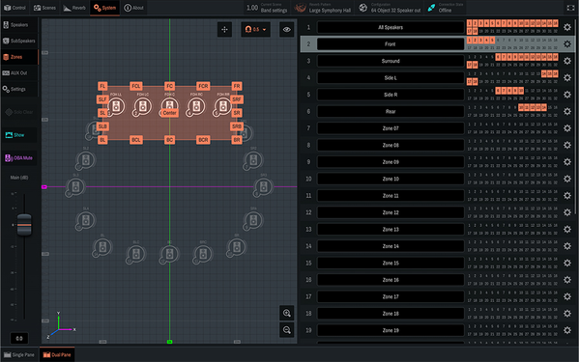This screenshot has height=362, width=580.
Task: Select the Zones sidebar item
Action: [19, 57]
